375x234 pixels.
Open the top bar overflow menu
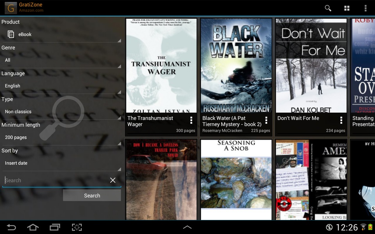pos(366,8)
